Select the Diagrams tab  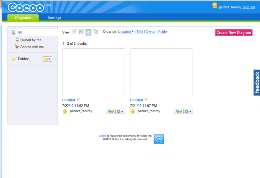coord(23,18)
